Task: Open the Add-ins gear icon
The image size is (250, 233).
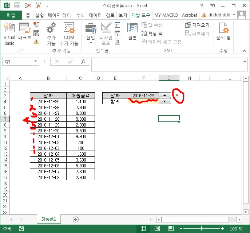Action: (51, 34)
